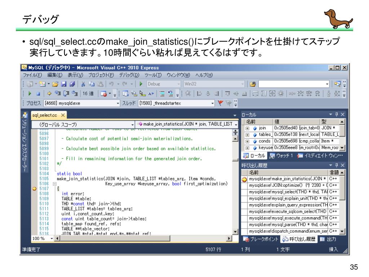Screen dimensions: 369x277
Task: Open the プロセス dropdown showing mysqld.exe
Action: pyautogui.click(x=118, y=103)
